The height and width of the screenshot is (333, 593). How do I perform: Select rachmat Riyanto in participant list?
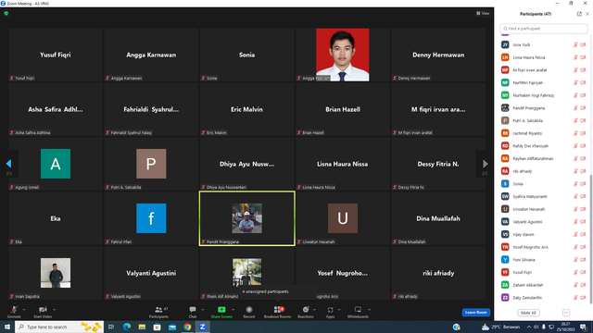[544, 133]
